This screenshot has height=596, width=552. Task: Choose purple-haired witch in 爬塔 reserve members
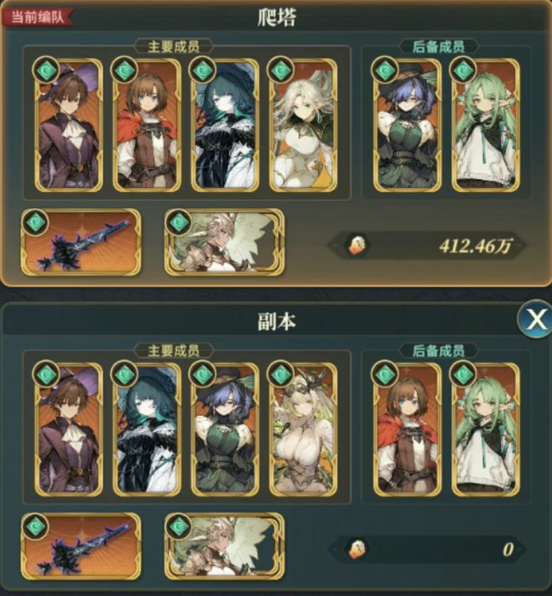407,125
